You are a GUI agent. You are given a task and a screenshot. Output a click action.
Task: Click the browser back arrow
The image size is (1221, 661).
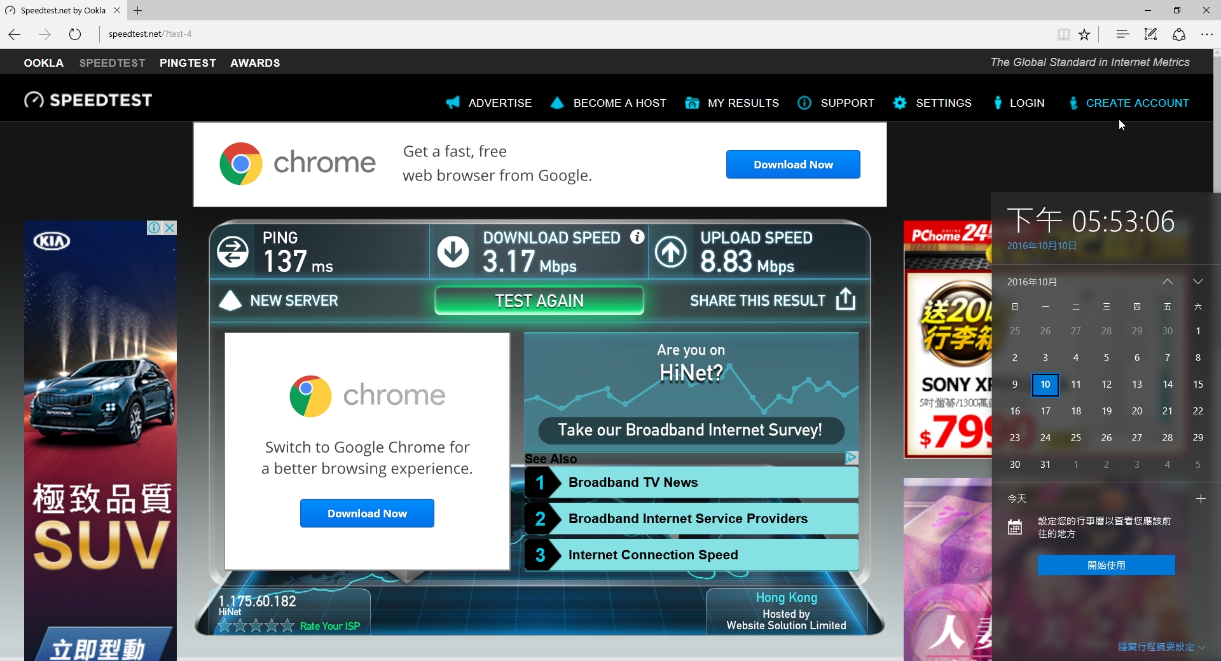15,34
